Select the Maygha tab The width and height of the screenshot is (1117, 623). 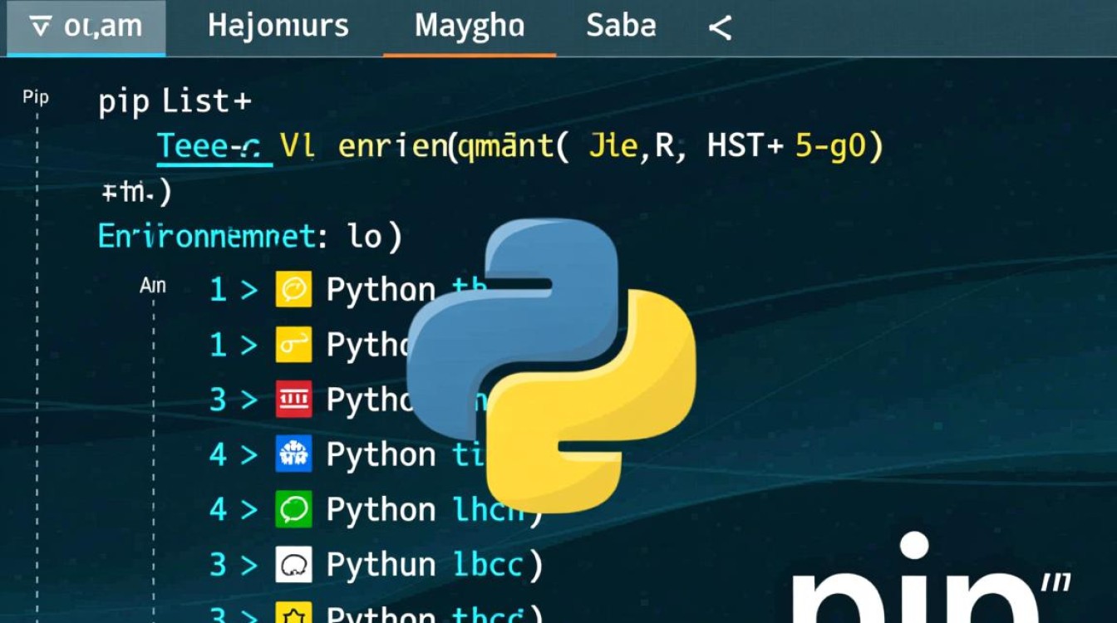470,27
